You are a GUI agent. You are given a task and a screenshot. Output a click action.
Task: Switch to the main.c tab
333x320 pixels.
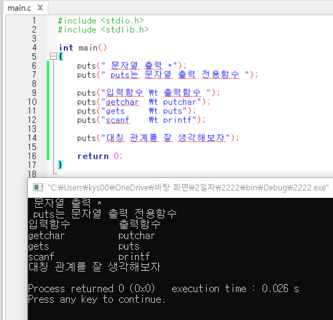tap(19, 8)
